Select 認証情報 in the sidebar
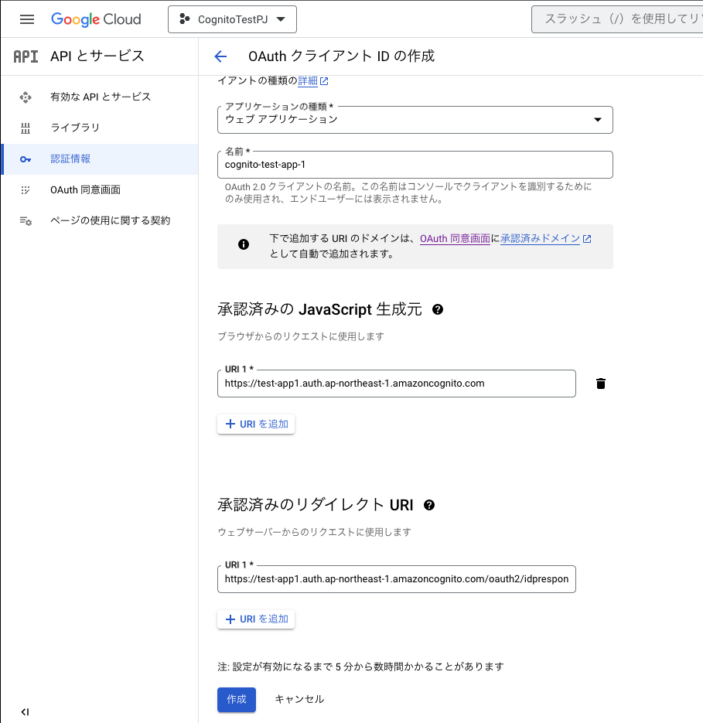 70,159
